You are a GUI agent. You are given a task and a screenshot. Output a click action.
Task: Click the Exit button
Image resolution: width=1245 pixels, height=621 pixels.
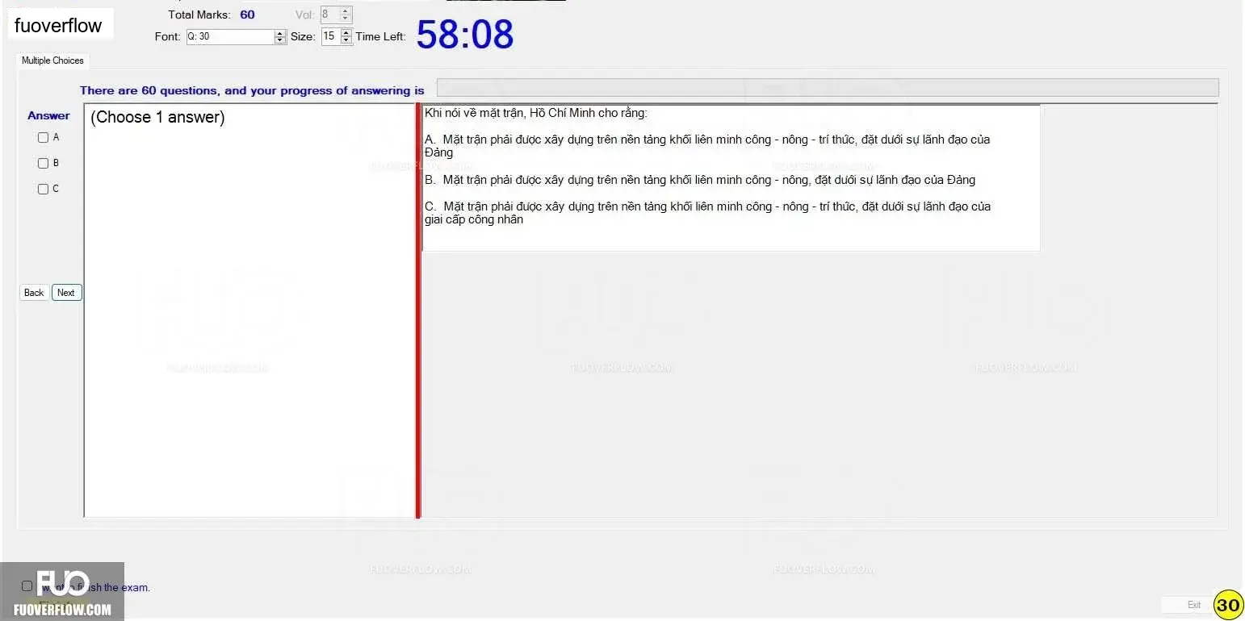[x=1194, y=605]
